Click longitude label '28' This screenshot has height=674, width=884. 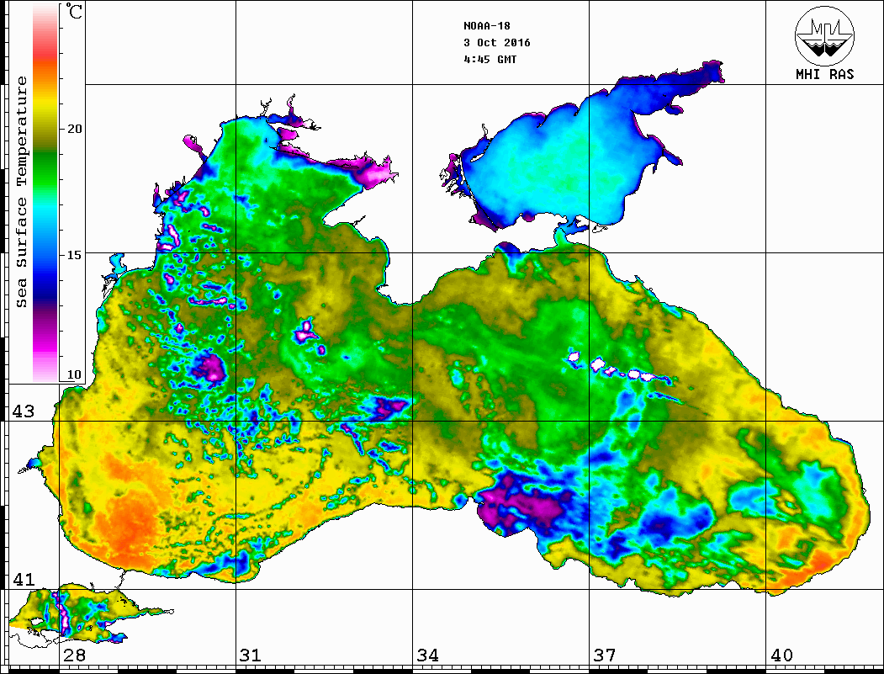coord(74,655)
